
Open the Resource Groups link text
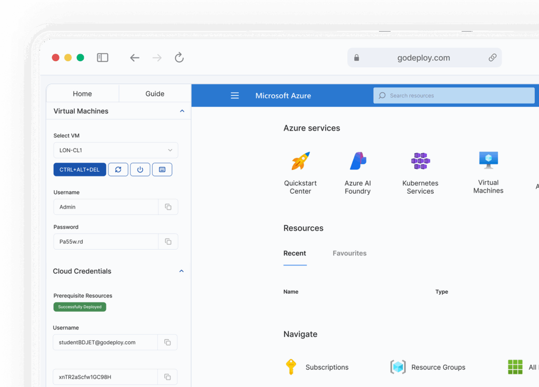point(438,368)
